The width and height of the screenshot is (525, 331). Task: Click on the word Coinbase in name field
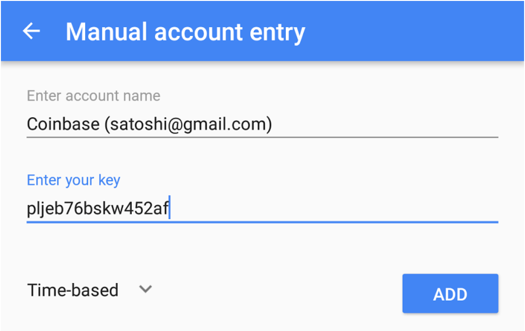coord(63,124)
